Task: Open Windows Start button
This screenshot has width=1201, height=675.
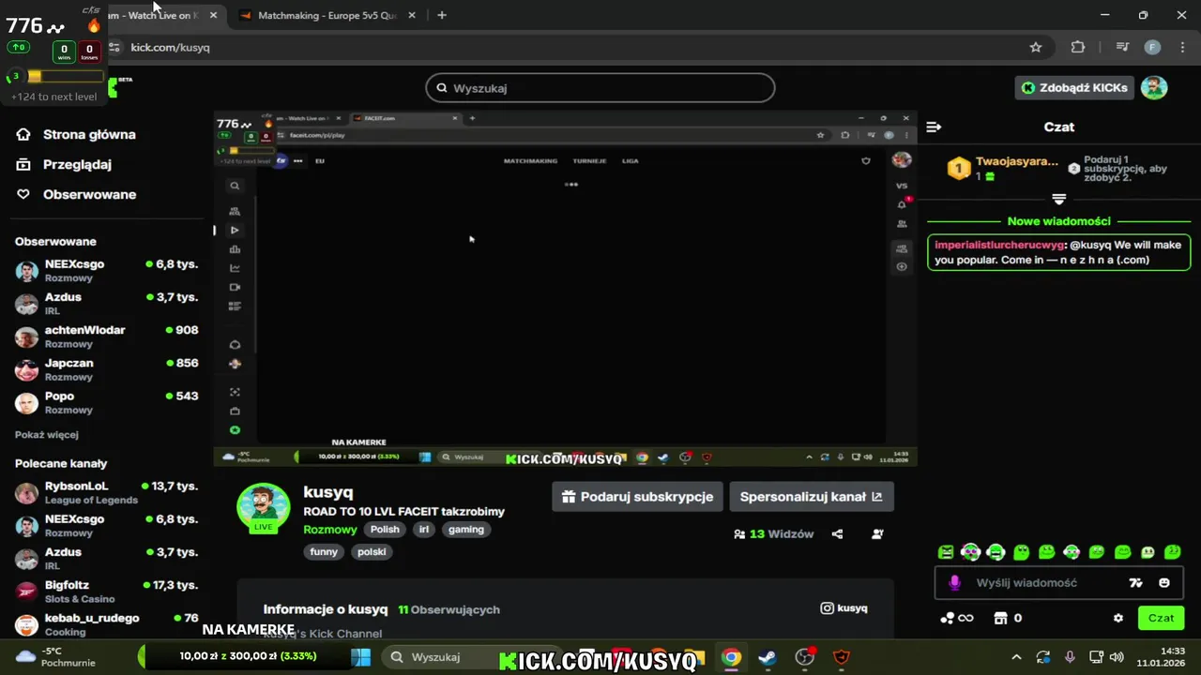Action: point(360,657)
